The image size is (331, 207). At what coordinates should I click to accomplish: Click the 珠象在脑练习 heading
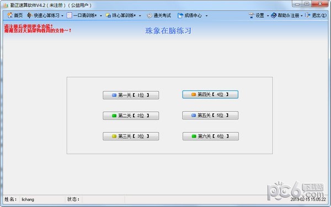tap(168, 31)
